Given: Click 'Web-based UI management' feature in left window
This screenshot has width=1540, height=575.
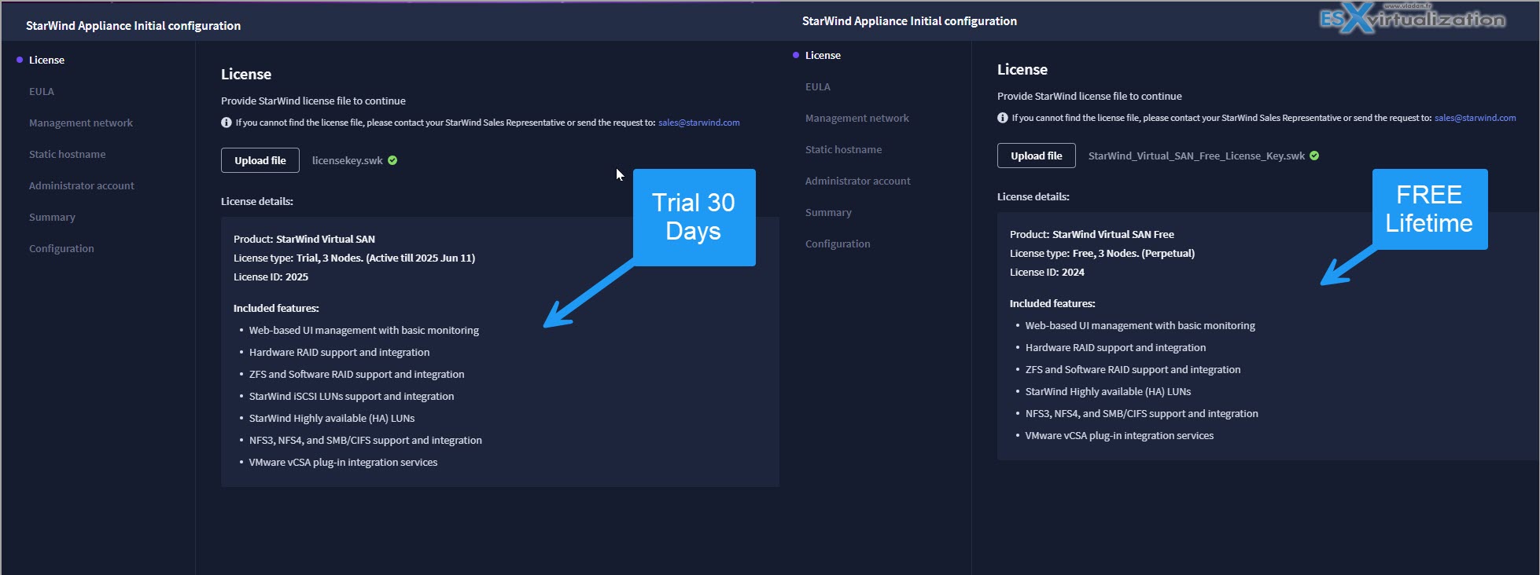Looking at the screenshot, I should click(364, 330).
